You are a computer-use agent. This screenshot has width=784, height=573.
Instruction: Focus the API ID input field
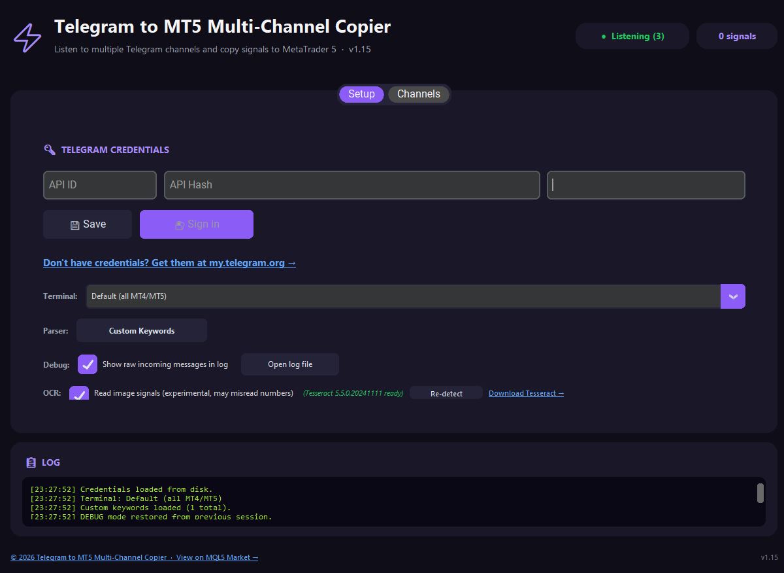coord(100,185)
